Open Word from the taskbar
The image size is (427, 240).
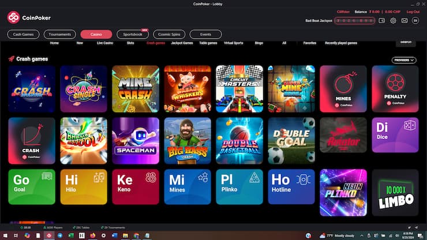pyautogui.click(x=114, y=235)
